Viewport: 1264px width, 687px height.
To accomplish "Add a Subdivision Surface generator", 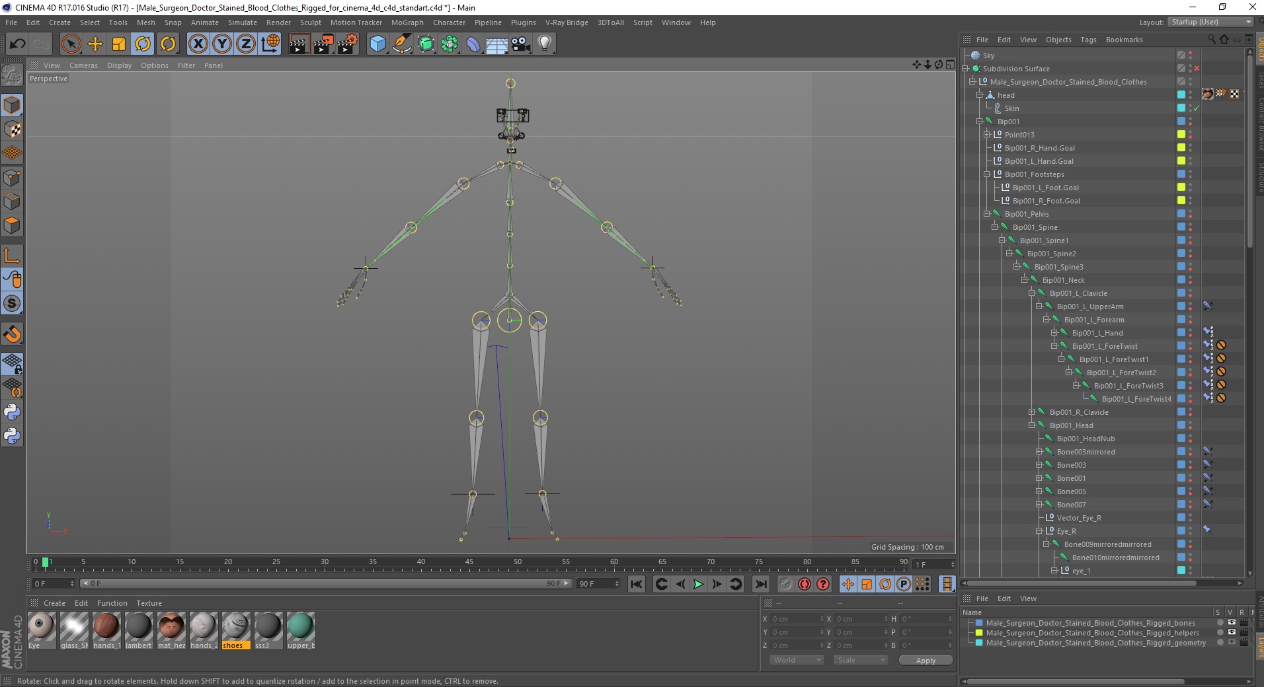I will click(x=426, y=44).
